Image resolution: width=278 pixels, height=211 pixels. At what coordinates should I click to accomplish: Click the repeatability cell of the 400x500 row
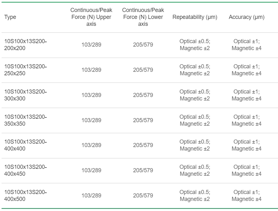(195, 196)
